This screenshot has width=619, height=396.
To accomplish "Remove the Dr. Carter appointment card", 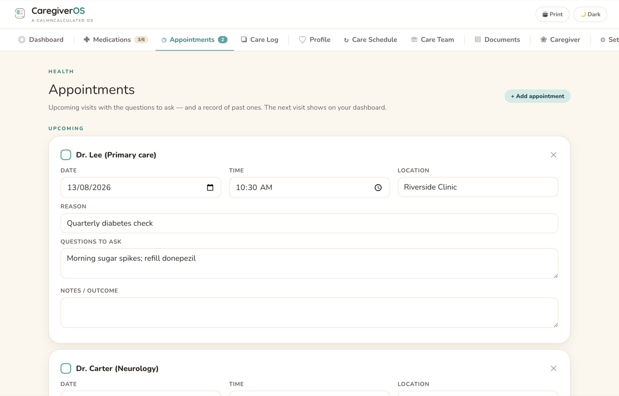I will click(x=553, y=368).
